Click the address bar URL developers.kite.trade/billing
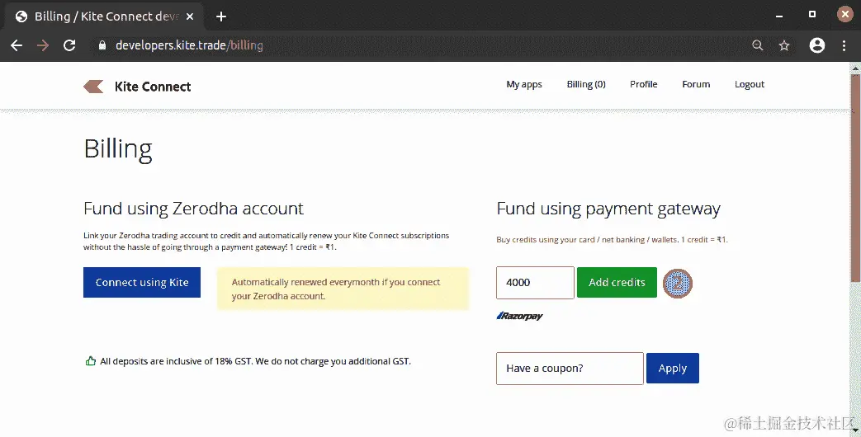Image resolution: width=861 pixels, height=437 pixels. point(189,45)
